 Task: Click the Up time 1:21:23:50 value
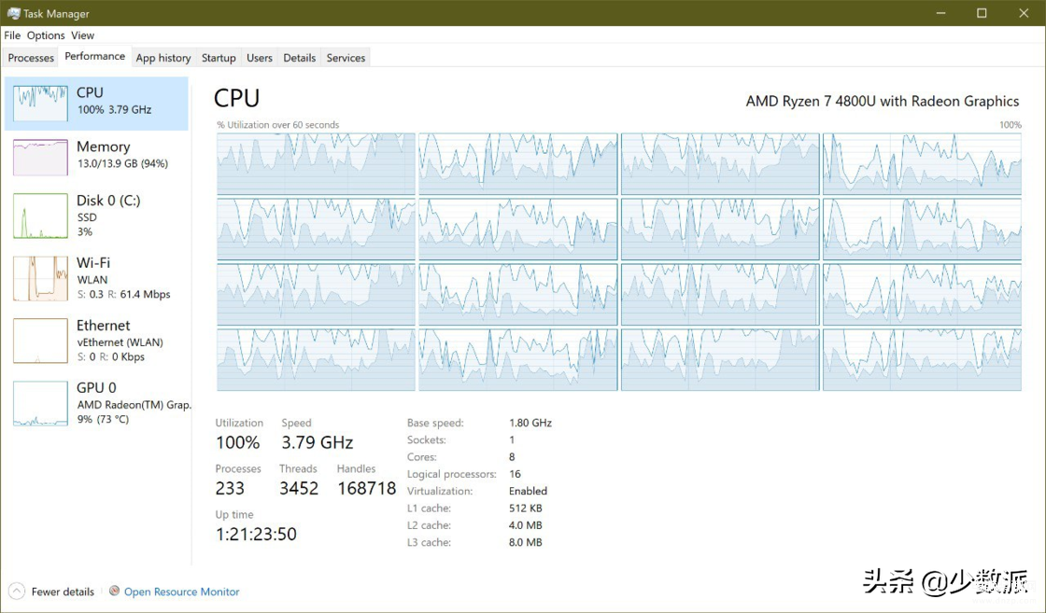tap(256, 535)
